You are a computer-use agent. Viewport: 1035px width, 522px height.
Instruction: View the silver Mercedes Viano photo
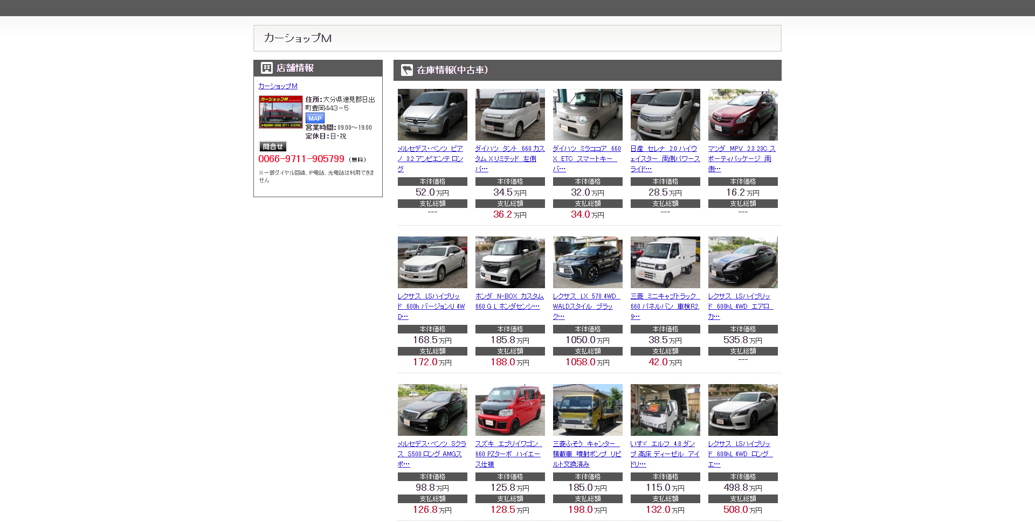(432, 115)
